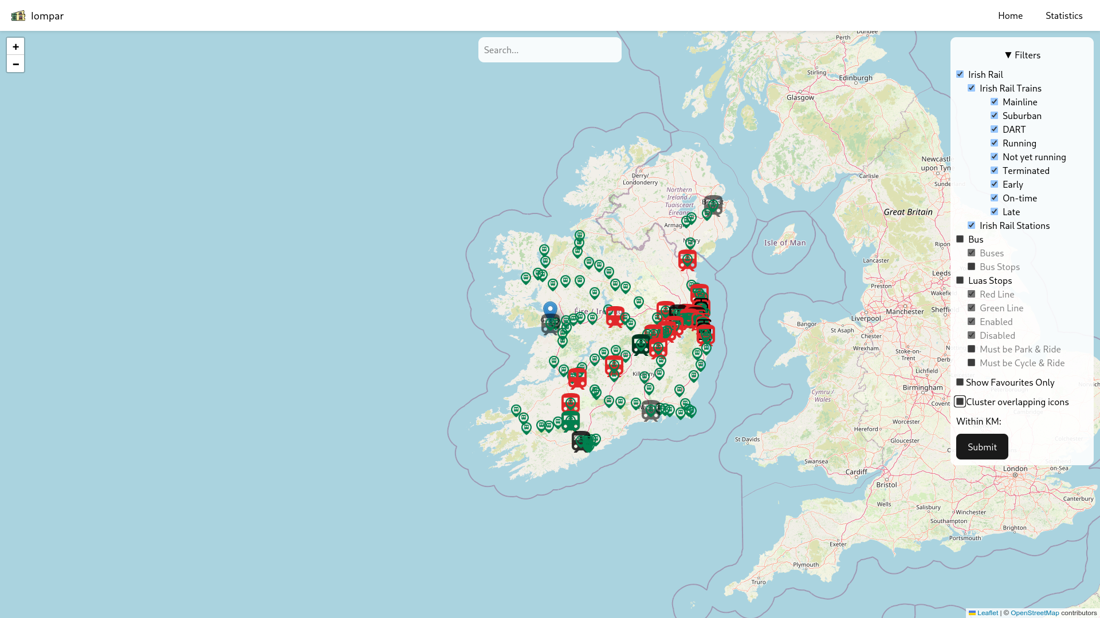Select the grey train icon at Waterford
Screen dimensions: 1100x618
651,410
